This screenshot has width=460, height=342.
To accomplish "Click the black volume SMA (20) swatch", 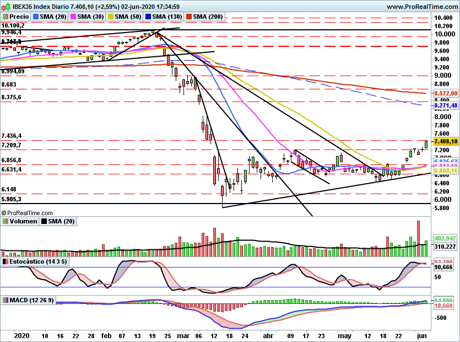I will pyautogui.click(x=44, y=221).
